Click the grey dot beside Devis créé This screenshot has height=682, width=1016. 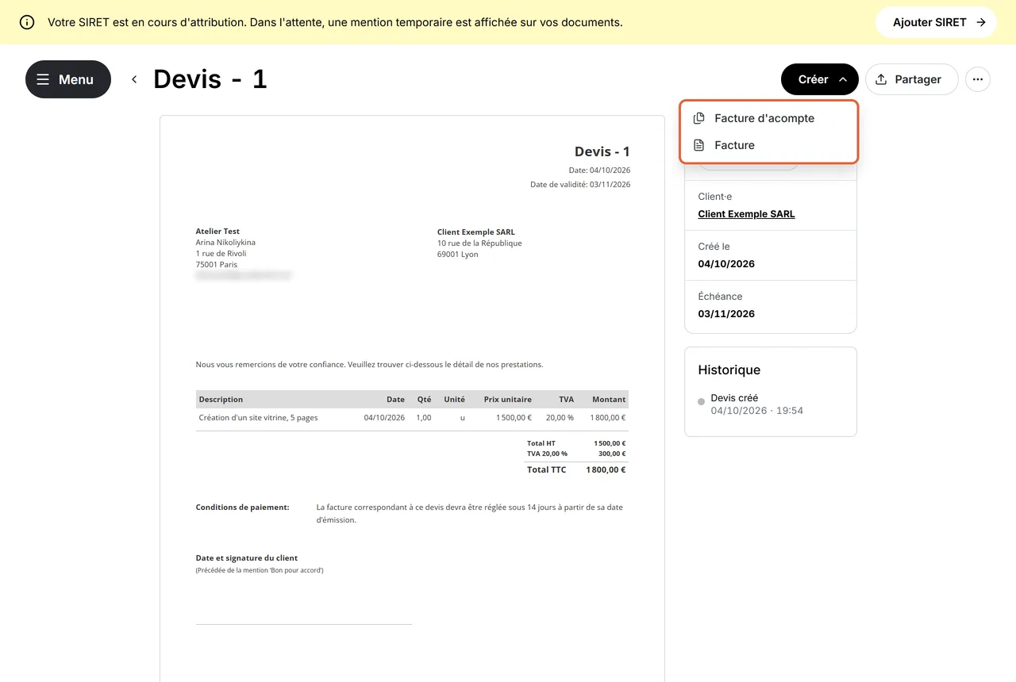(x=701, y=402)
